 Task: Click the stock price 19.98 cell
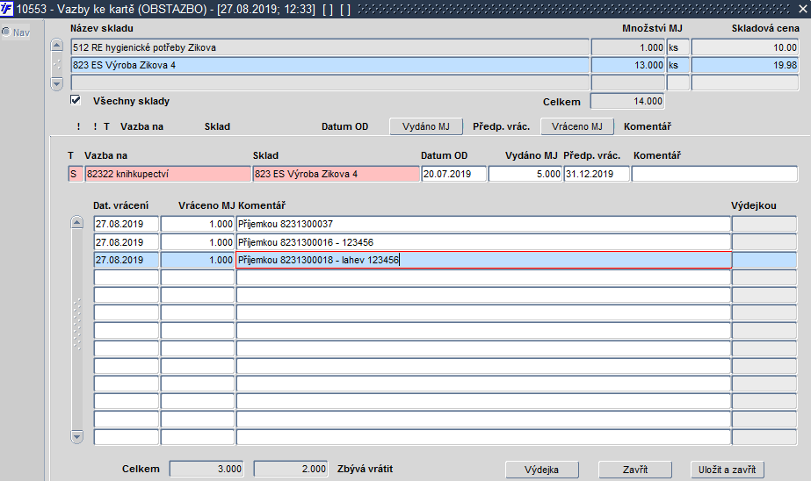(x=745, y=65)
